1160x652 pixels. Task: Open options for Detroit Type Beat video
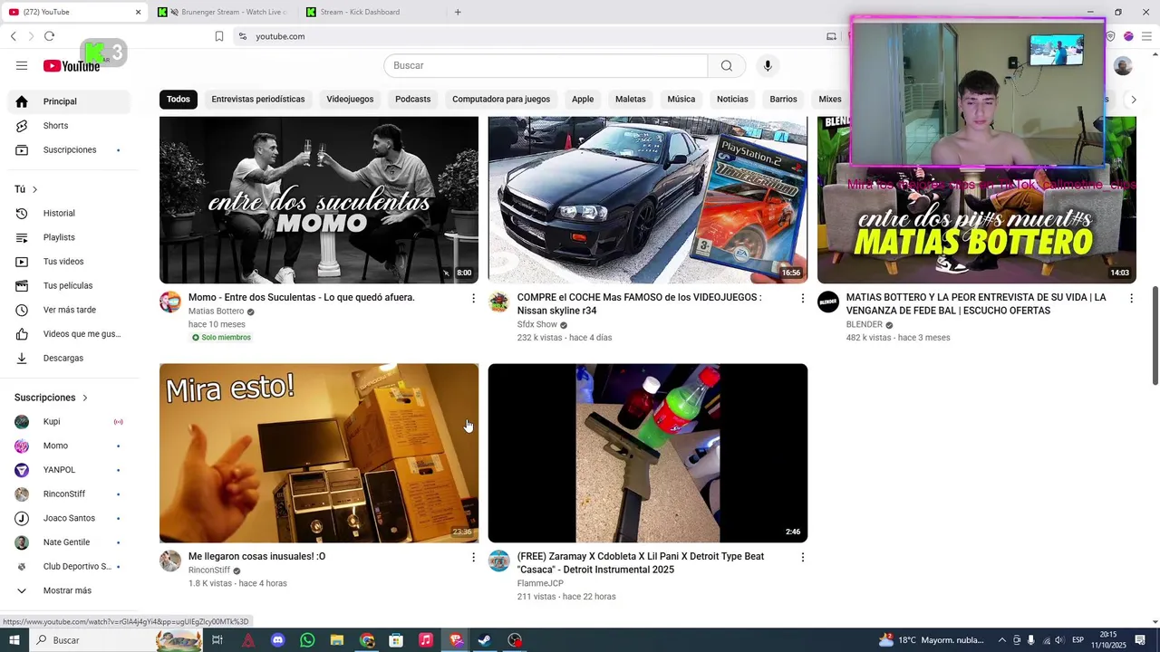[x=802, y=557]
